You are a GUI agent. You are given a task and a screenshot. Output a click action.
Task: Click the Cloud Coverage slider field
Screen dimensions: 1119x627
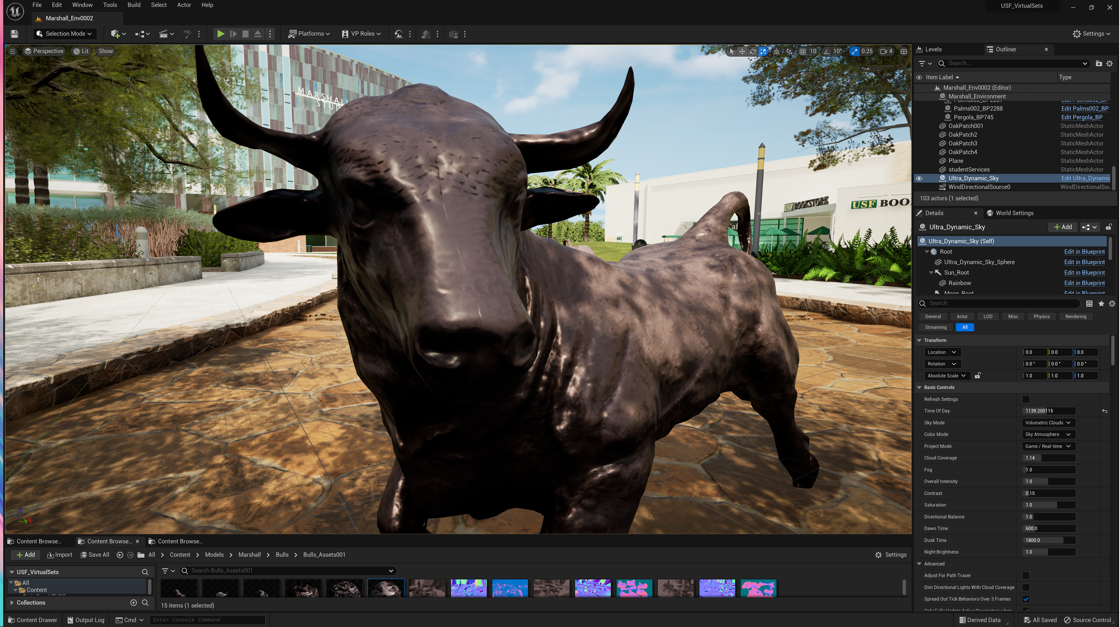click(1048, 458)
